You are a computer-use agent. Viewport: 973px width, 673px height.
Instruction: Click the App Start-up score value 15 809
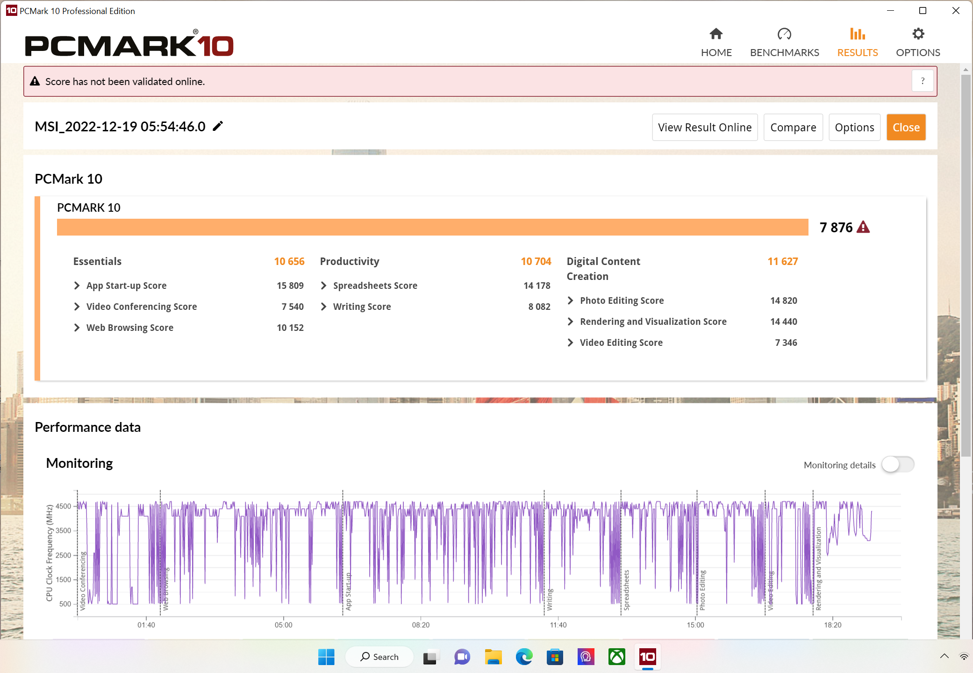[x=290, y=286]
